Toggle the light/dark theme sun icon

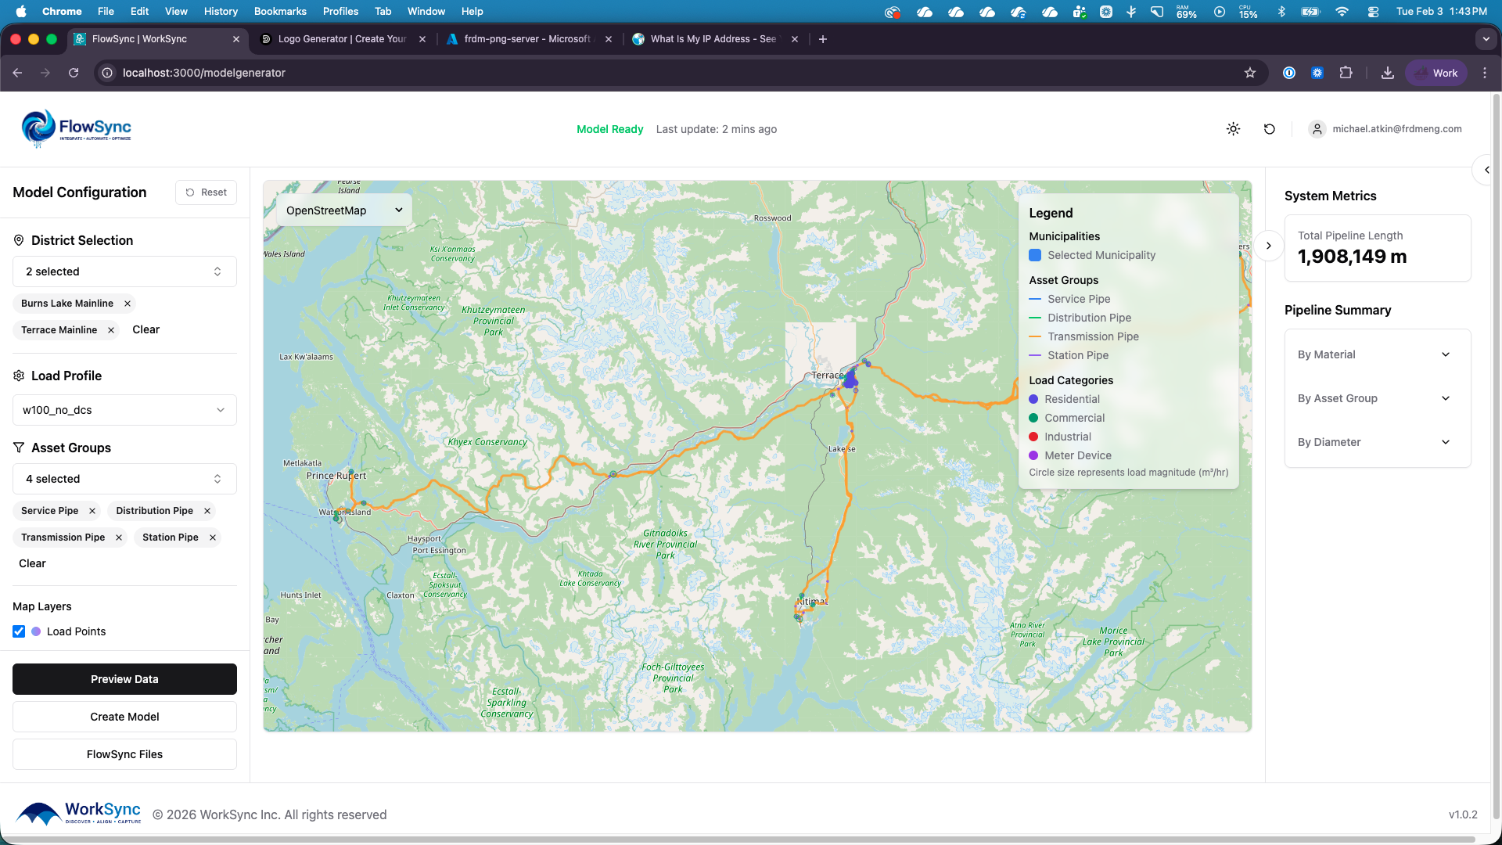tap(1233, 129)
